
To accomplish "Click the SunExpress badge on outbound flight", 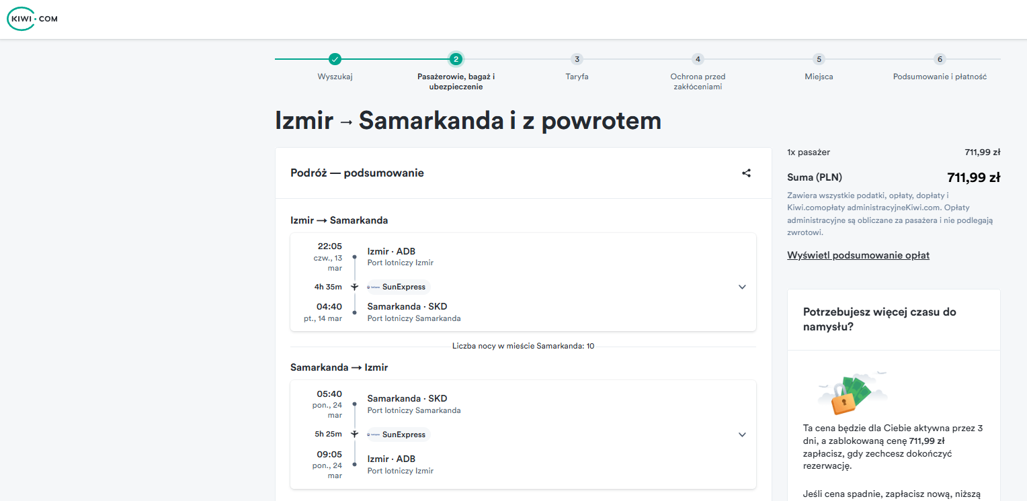I will (x=398, y=287).
